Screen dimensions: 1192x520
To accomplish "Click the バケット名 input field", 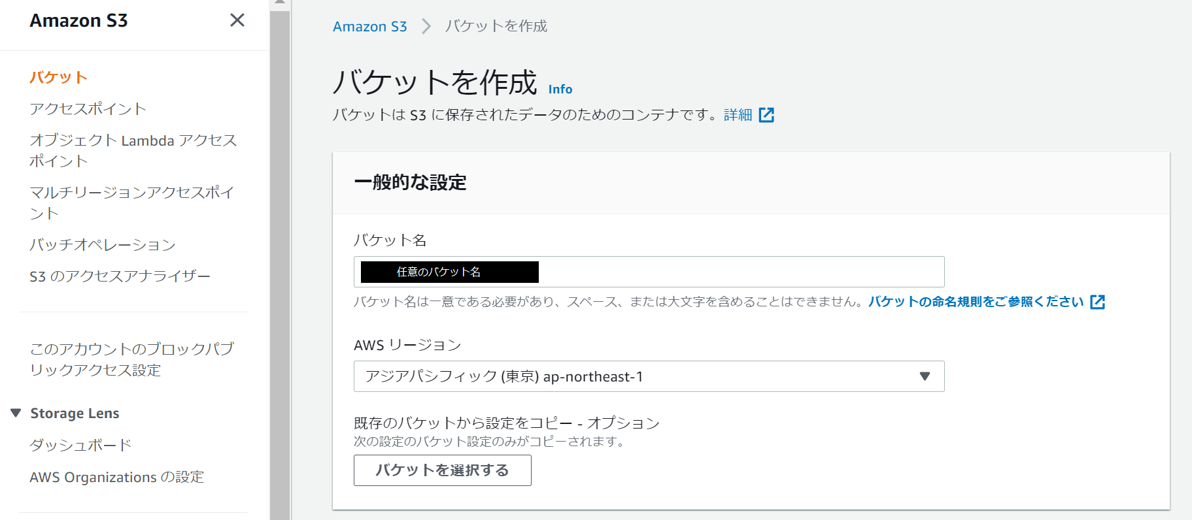I will point(739,272).
